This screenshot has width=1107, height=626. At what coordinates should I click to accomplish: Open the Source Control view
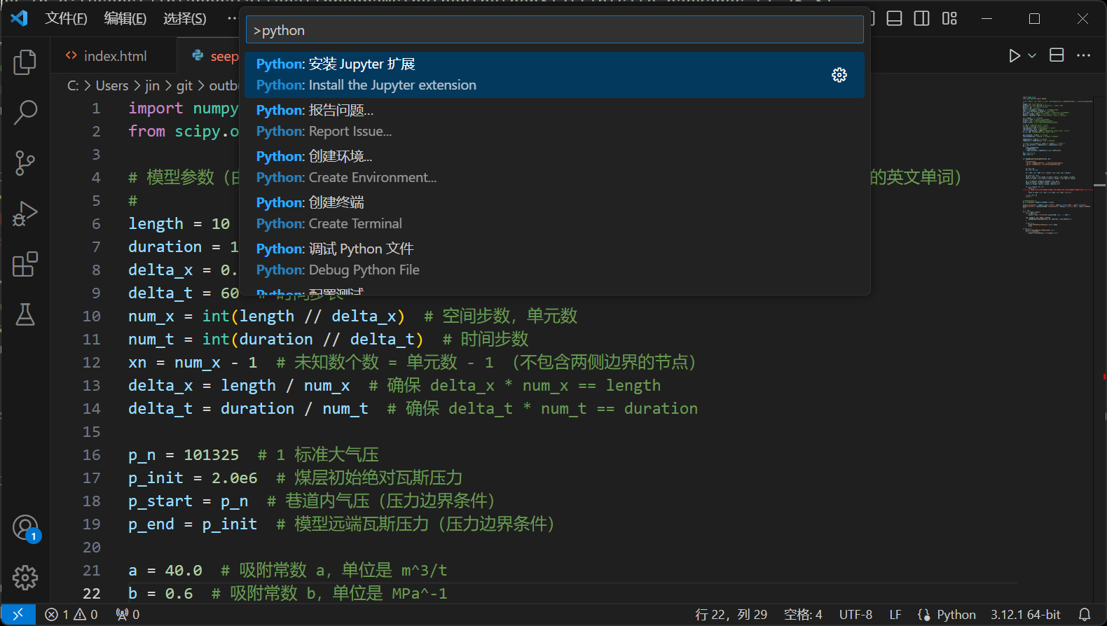(x=25, y=163)
